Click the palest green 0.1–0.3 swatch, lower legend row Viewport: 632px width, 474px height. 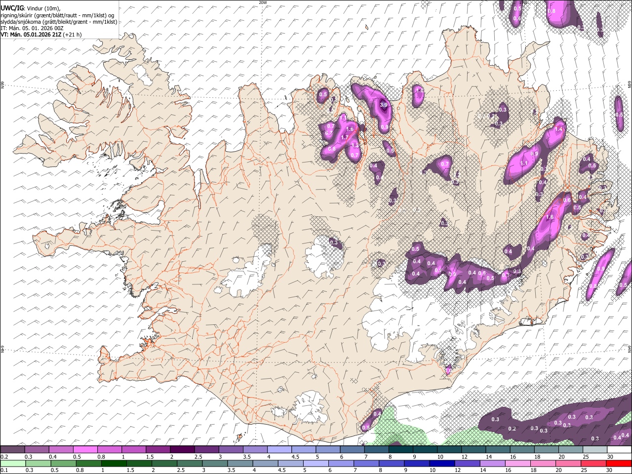[12, 463]
